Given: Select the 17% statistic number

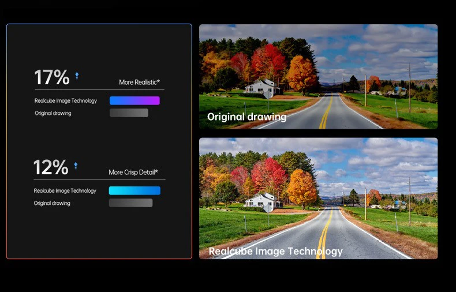Looking at the screenshot, I should 51,77.
